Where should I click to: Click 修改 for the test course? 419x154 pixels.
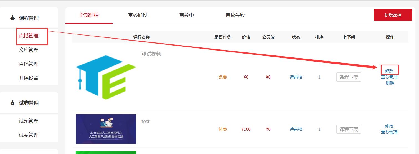[389, 126]
